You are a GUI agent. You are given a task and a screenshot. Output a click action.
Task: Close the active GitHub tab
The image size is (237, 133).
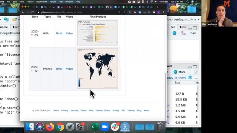click(111, 7)
